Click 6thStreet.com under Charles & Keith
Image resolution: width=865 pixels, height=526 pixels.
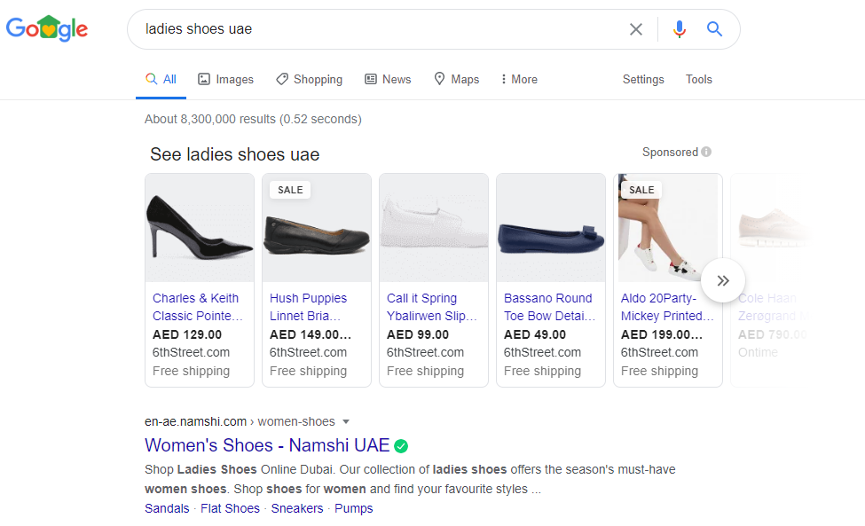tap(191, 352)
